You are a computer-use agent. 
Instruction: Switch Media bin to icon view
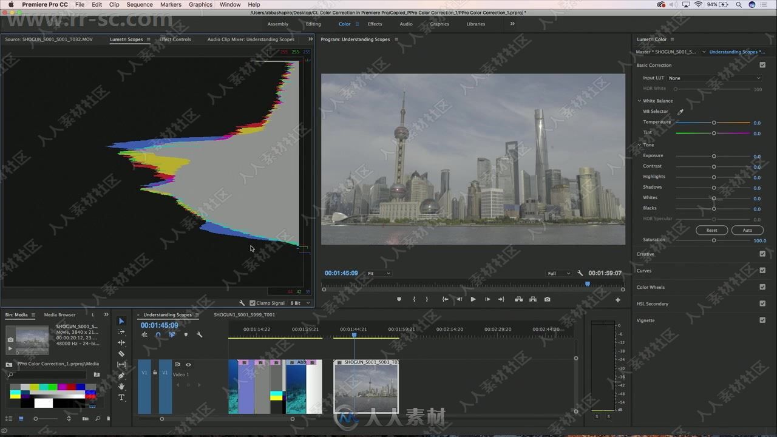[x=21, y=418]
